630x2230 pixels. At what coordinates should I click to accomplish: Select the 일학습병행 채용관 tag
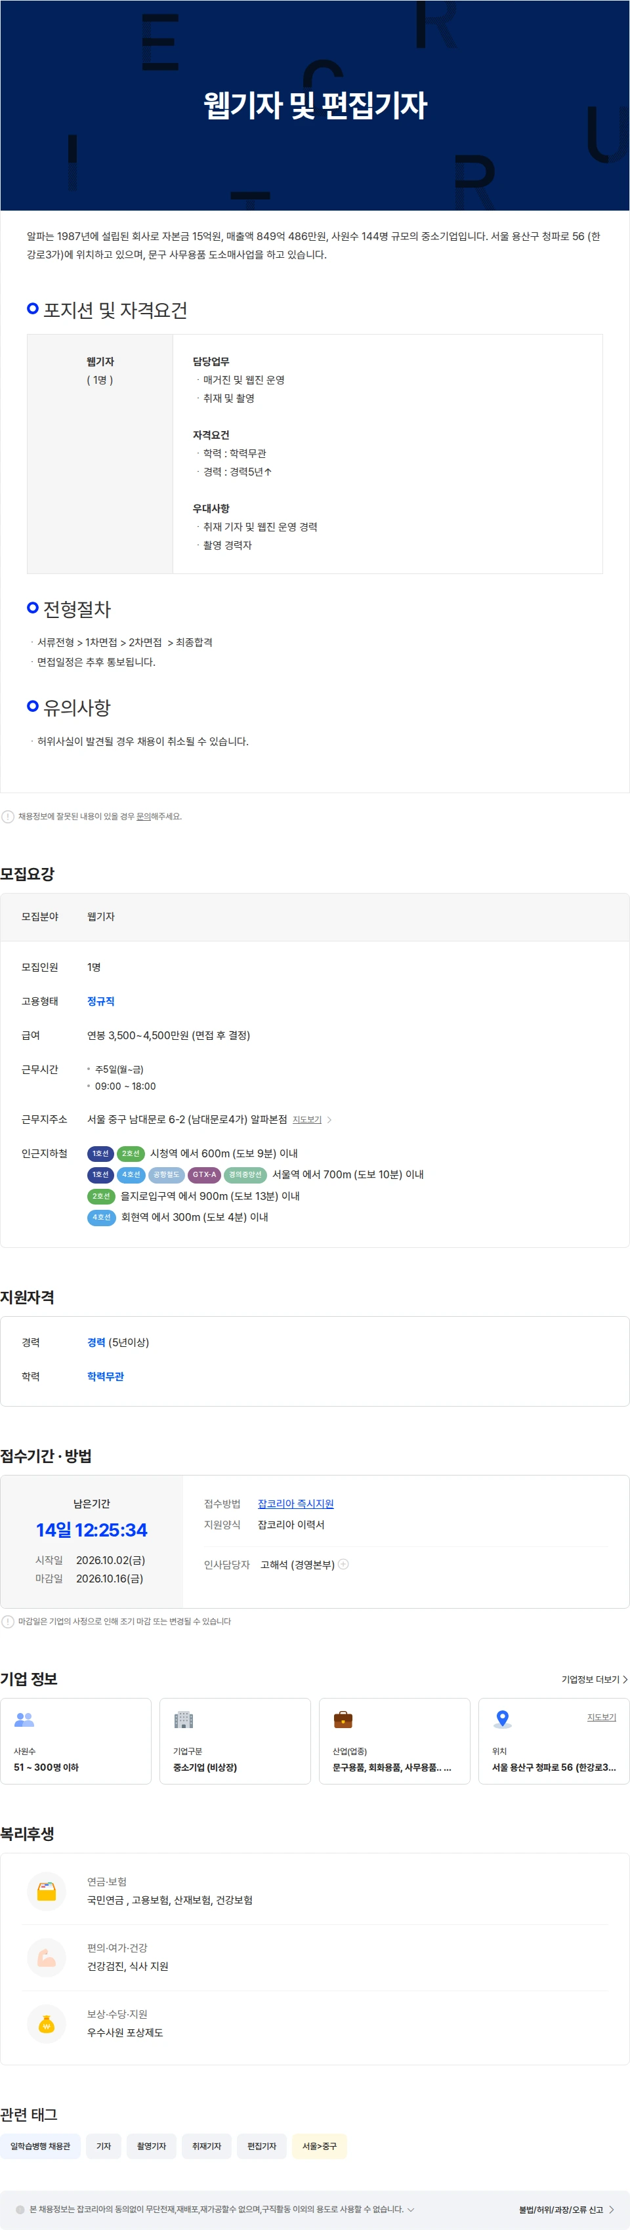pyautogui.click(x=41, y=2146)
